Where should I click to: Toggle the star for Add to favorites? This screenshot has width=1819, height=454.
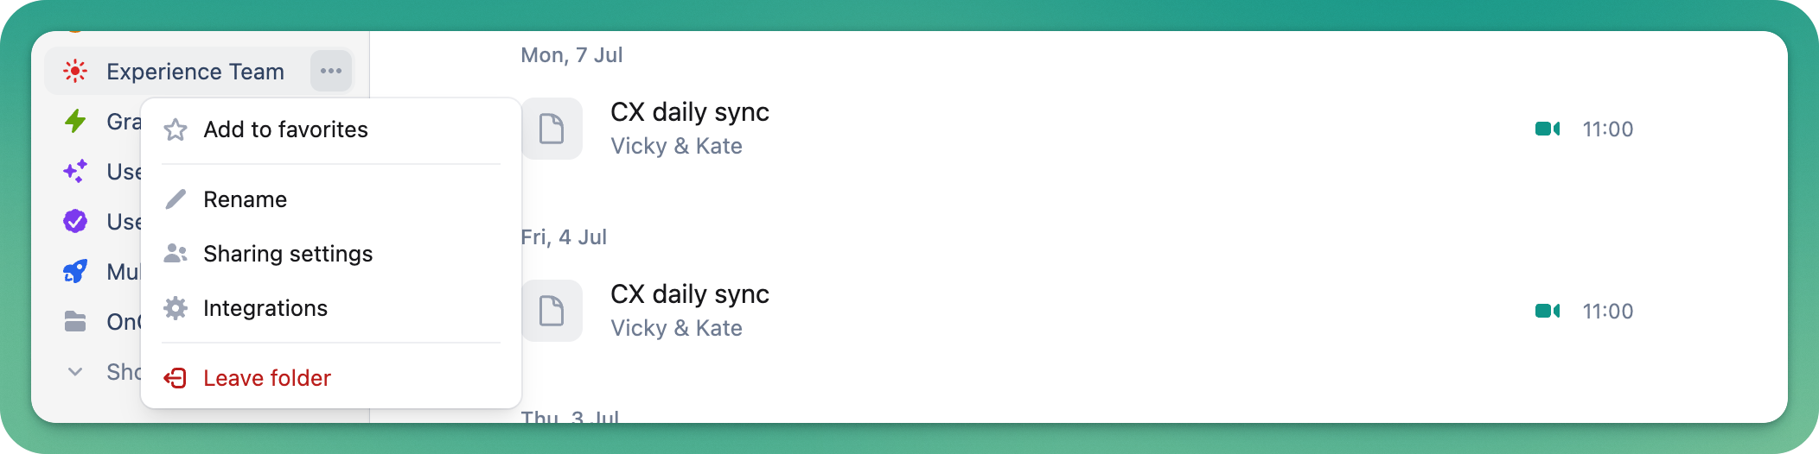click(176, 129)
